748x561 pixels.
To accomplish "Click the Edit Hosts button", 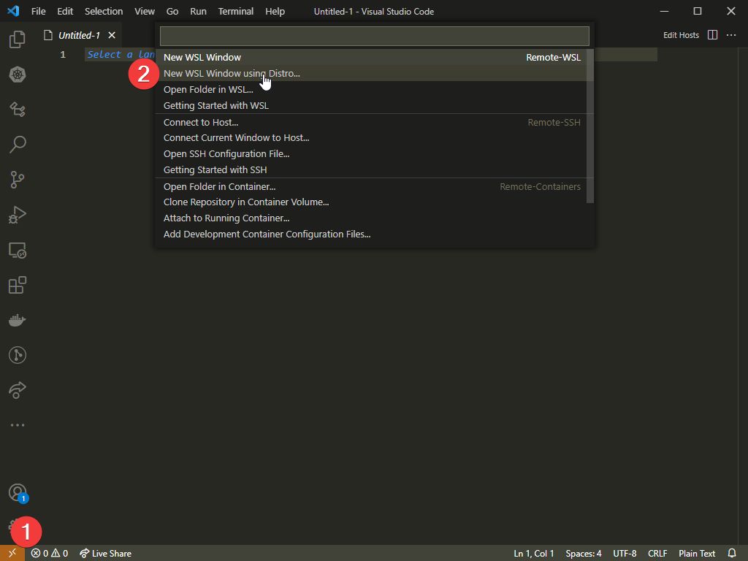I will tap(681, 35).
